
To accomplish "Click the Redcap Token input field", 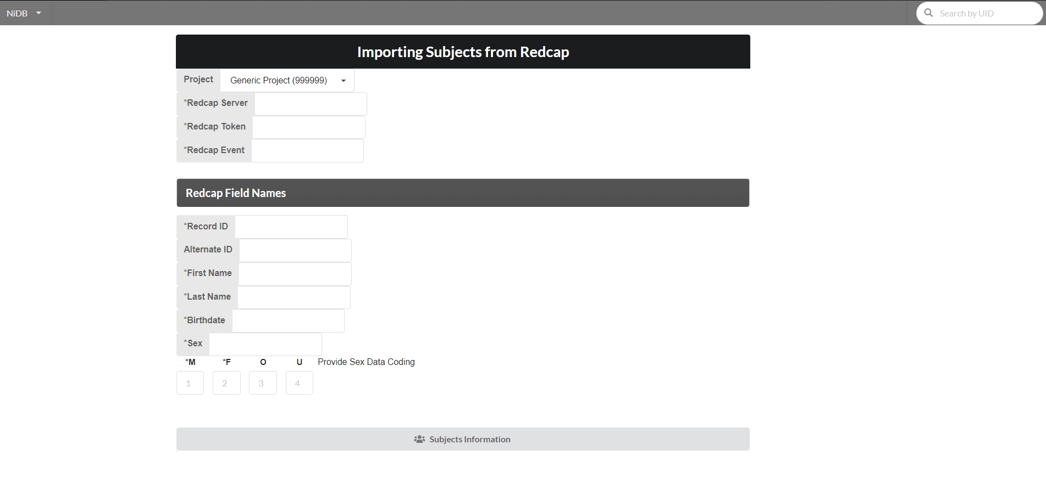I will 308,127.
